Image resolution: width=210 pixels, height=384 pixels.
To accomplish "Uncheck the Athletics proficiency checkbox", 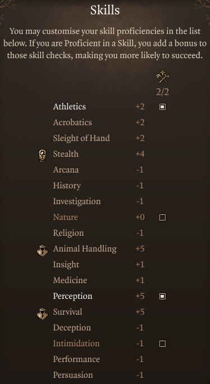I will point(162,107).
